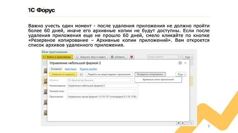Select the 'Основное' tab
This screenshot has width=238, height=133.
[56, 69]
